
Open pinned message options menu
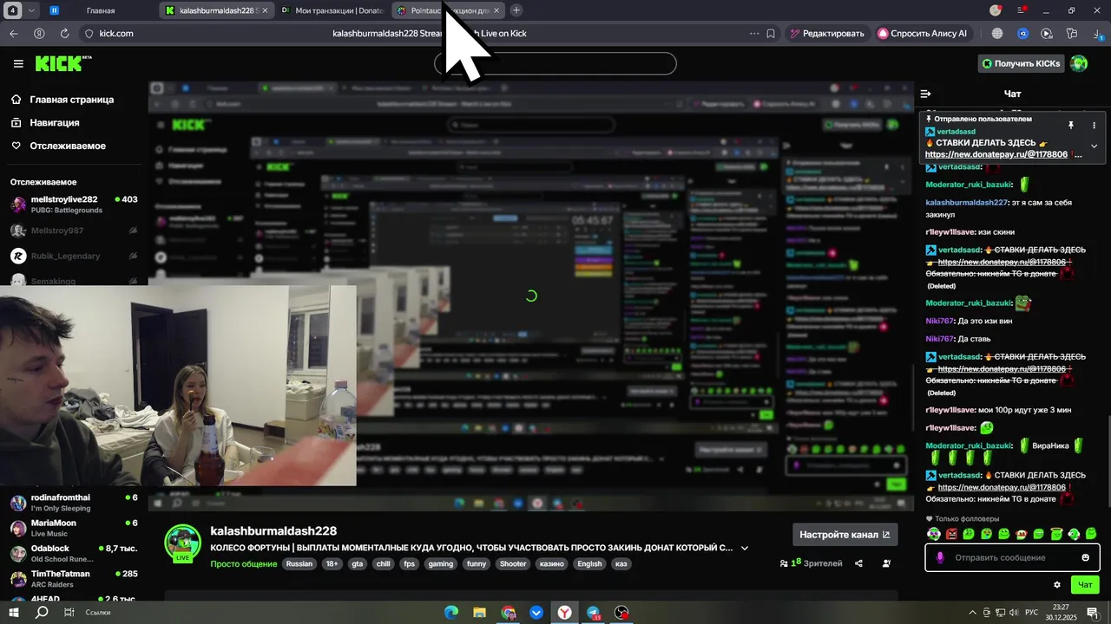[x=1094, y=125]
